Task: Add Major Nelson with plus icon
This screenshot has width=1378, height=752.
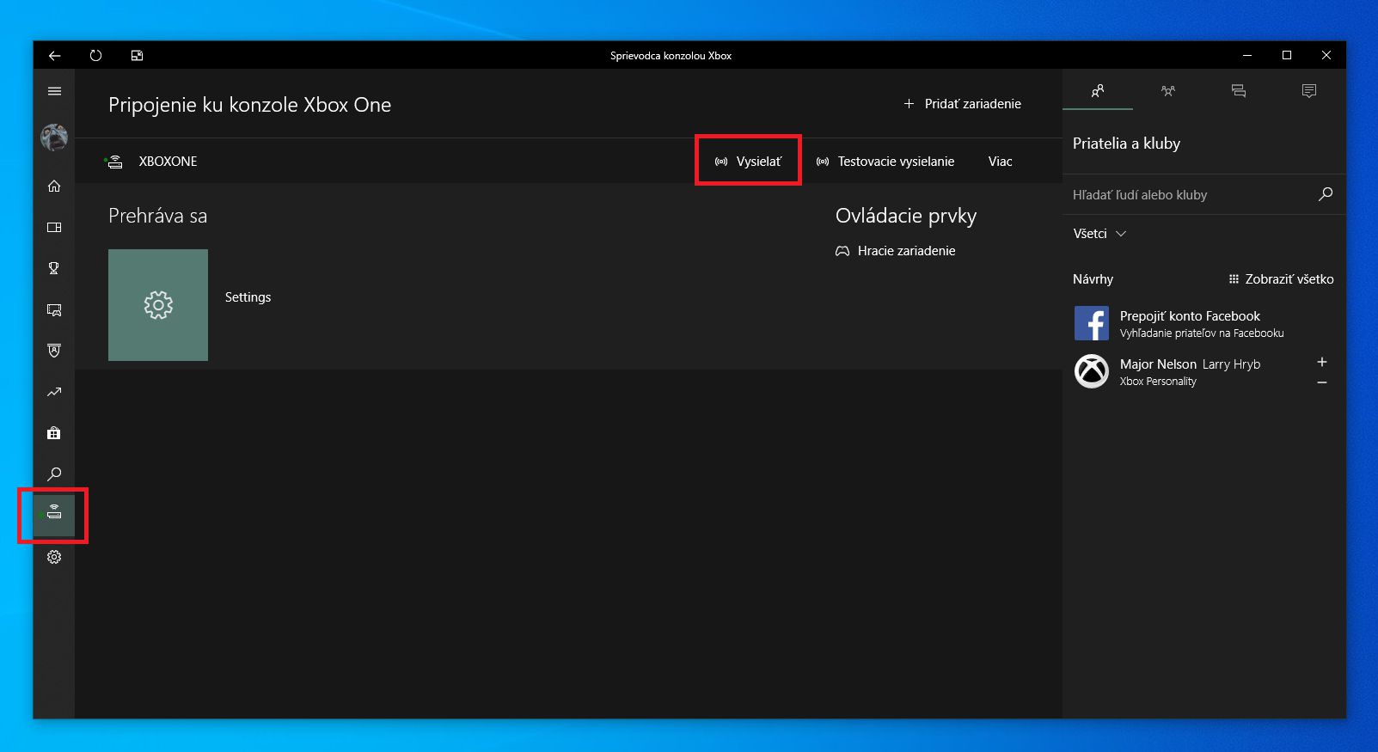Action: pyautogui.click(x=1322, y=362)
